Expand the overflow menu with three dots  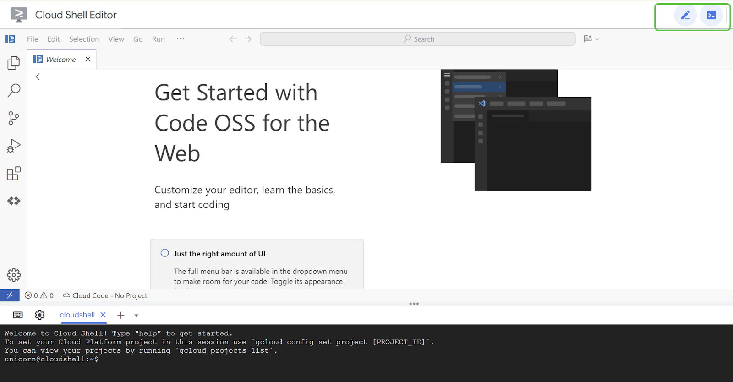[181, 39]
